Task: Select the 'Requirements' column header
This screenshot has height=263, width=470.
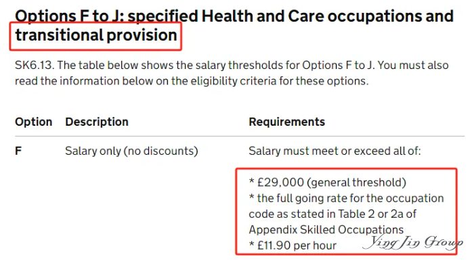Action: [x=287, y=122]
